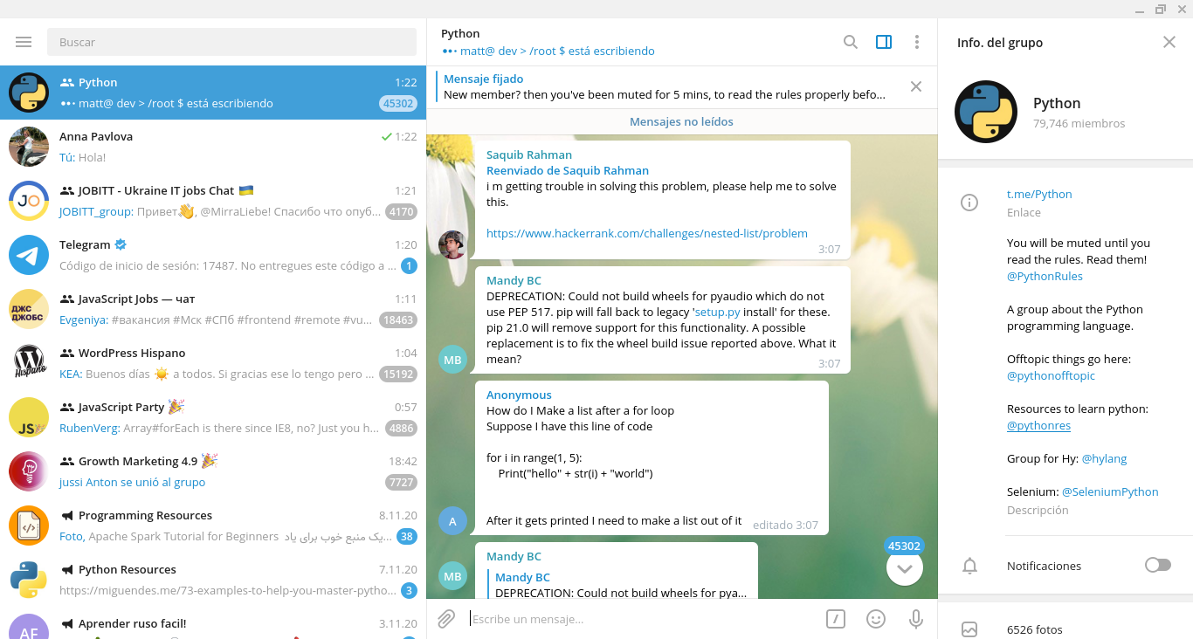Open the t.me/Python link
This screenshot has width=1193, height=639.
point(1039,194)
